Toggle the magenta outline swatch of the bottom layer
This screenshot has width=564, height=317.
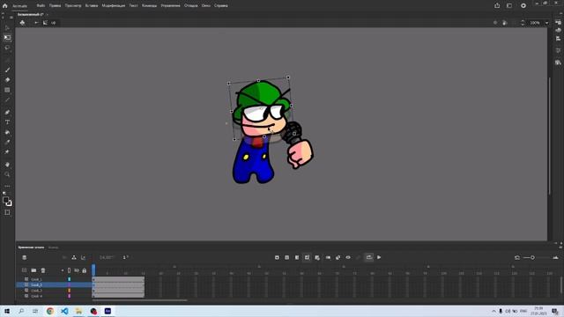(69, 296)
